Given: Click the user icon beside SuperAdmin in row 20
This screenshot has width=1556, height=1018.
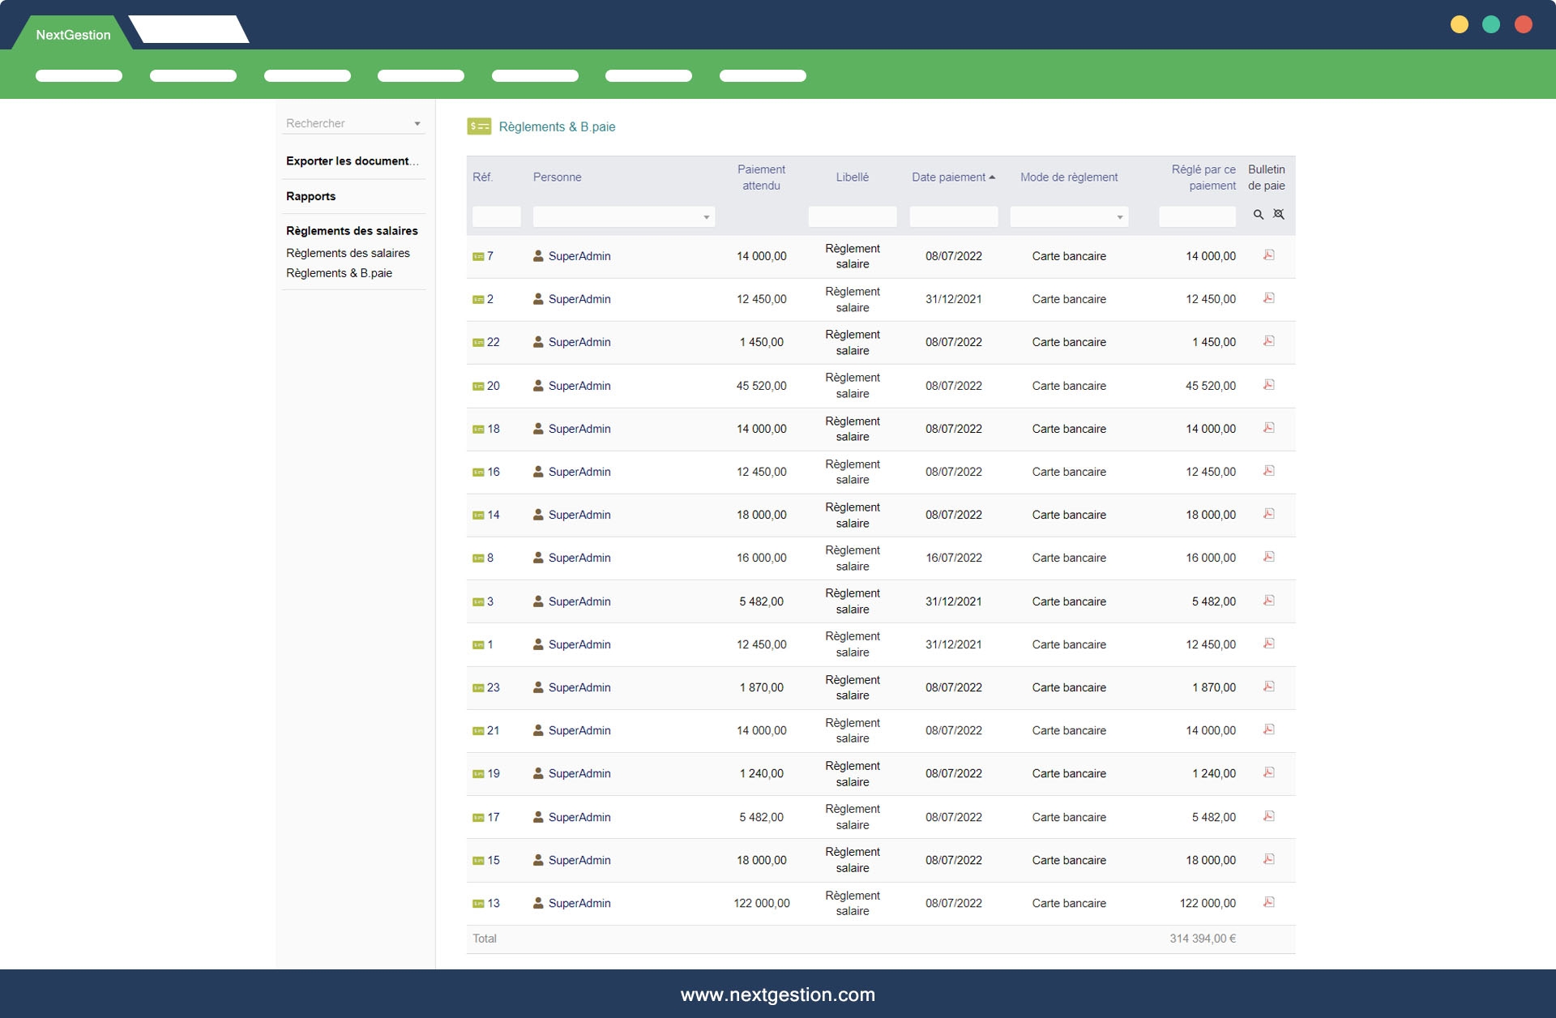Looking at the screenshot, I should (x=538, y=386).
